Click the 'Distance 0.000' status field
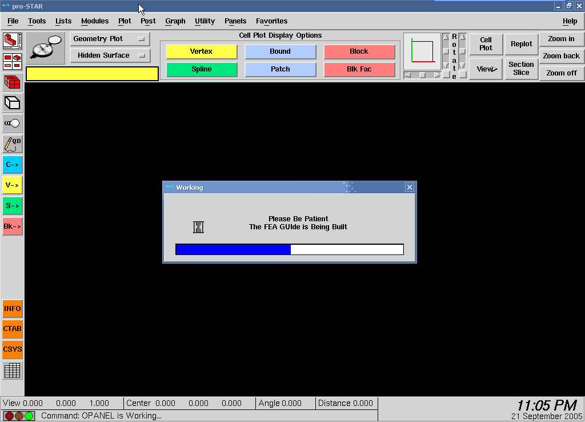This screenshot has width=585, height=422. click(347, 403)
